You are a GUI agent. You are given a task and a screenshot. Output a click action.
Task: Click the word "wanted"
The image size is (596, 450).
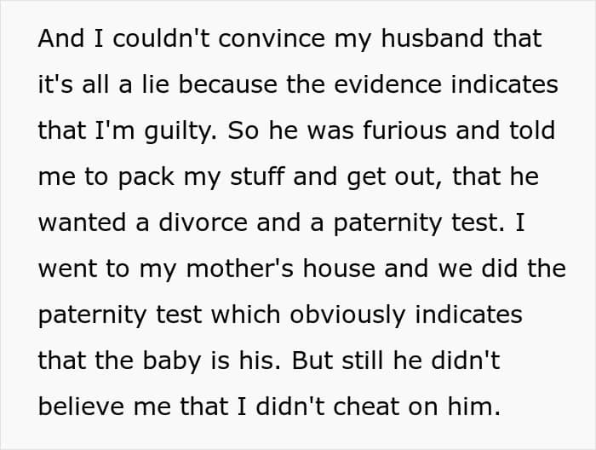pos(83,222)
